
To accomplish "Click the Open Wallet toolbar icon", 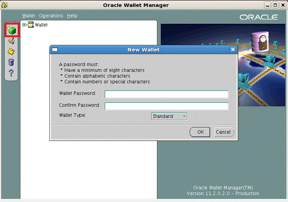I will coord(12,41).
